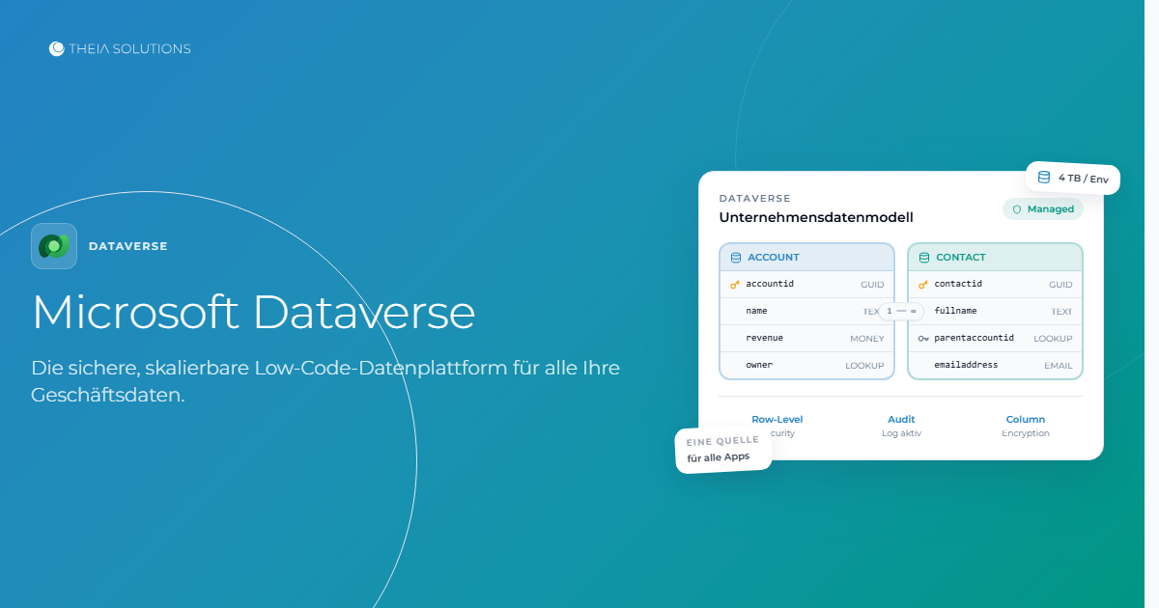This screenshot has height=608, width=1159.
Task: Click the GUID type in contactid row
Action: click(1060, 285)
